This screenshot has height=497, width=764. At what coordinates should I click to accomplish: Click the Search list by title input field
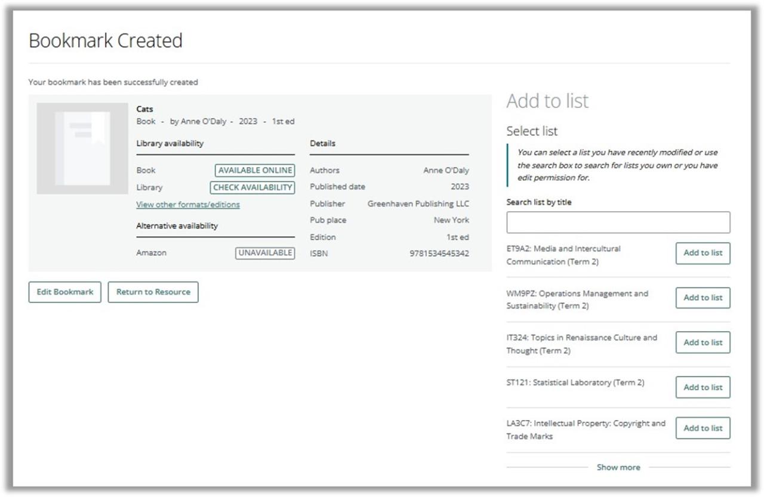pos(618,221)
